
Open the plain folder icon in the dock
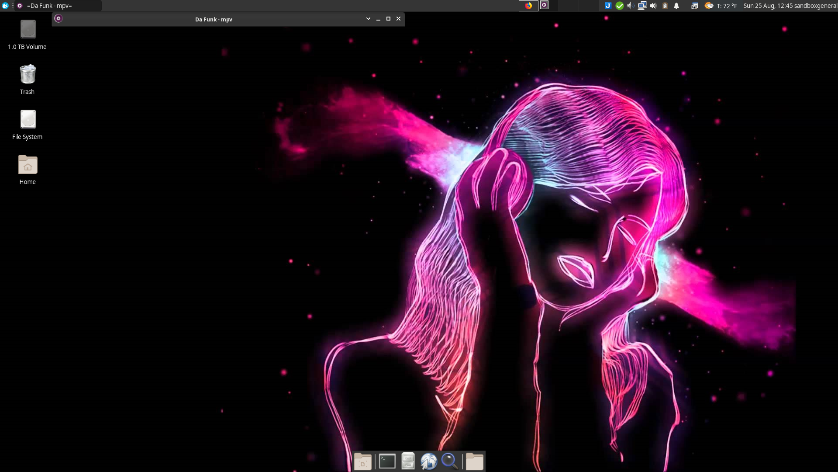(x=474, y=462)
